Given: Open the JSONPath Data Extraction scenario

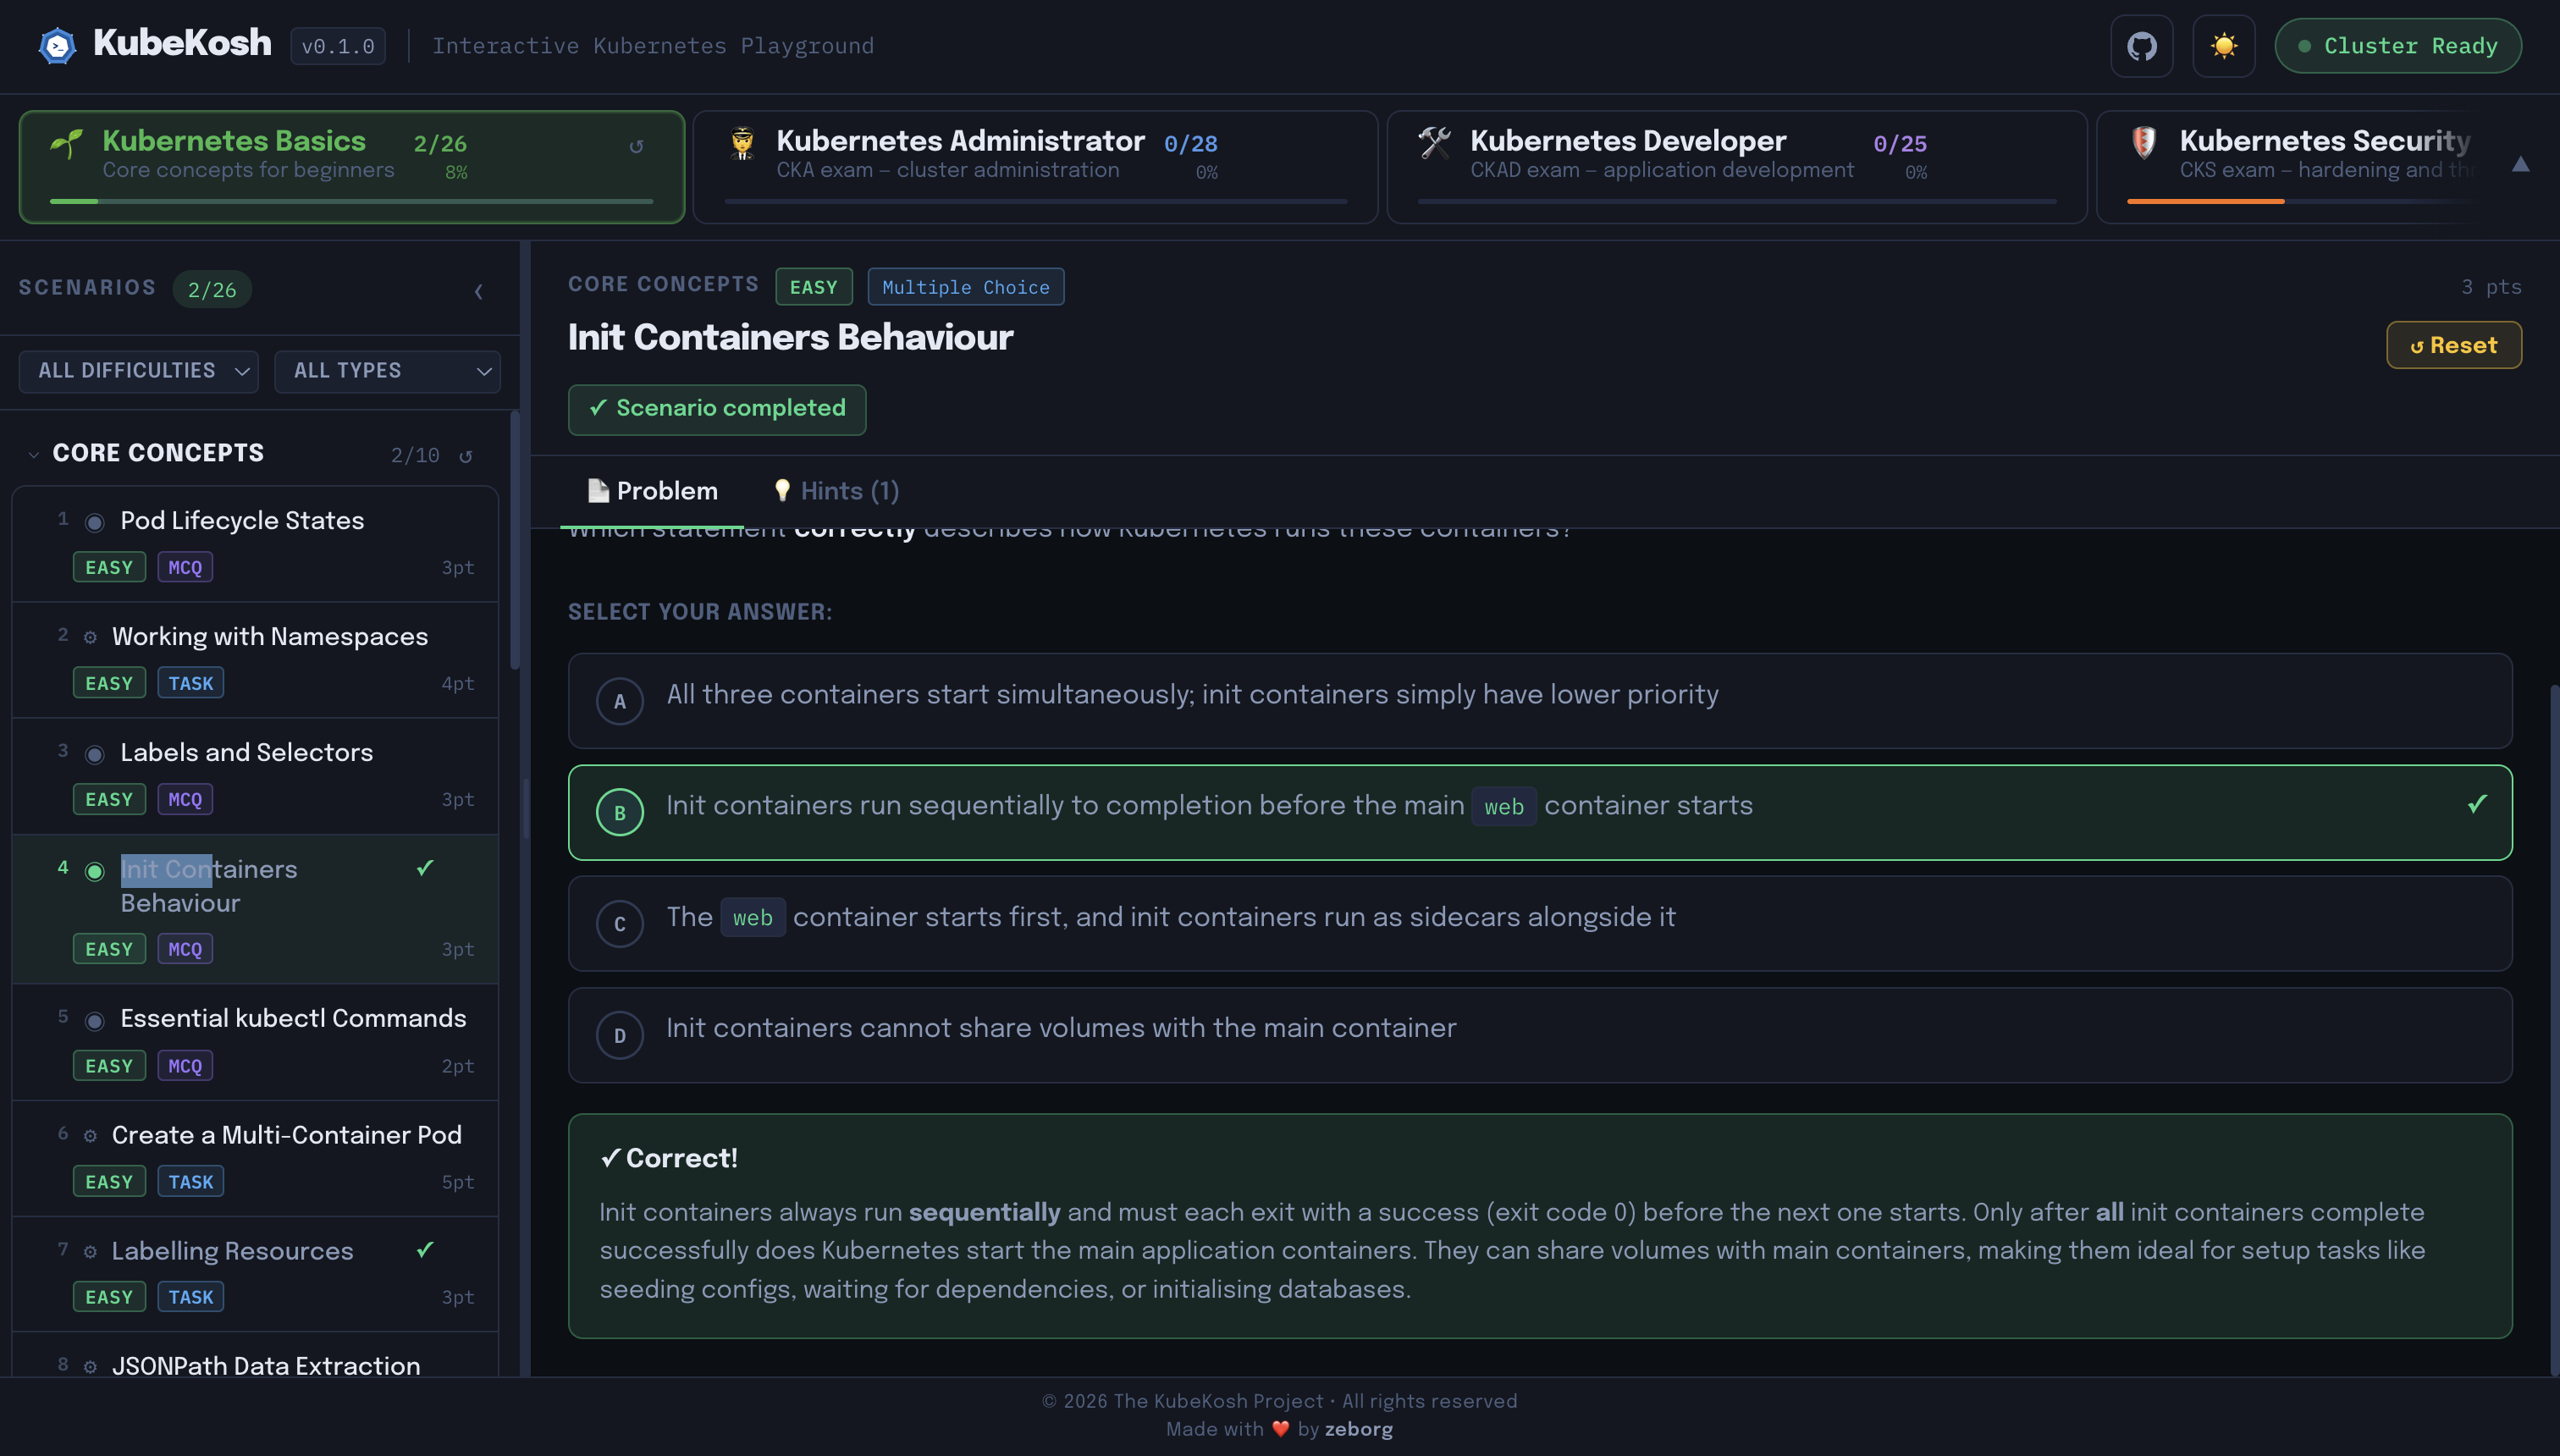Looking at the screenshot, I should [255, 1355].
